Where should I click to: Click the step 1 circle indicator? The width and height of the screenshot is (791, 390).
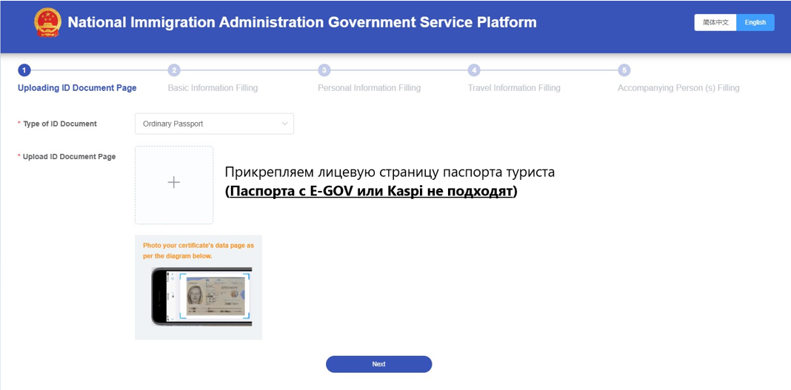[x=24, y=70]
